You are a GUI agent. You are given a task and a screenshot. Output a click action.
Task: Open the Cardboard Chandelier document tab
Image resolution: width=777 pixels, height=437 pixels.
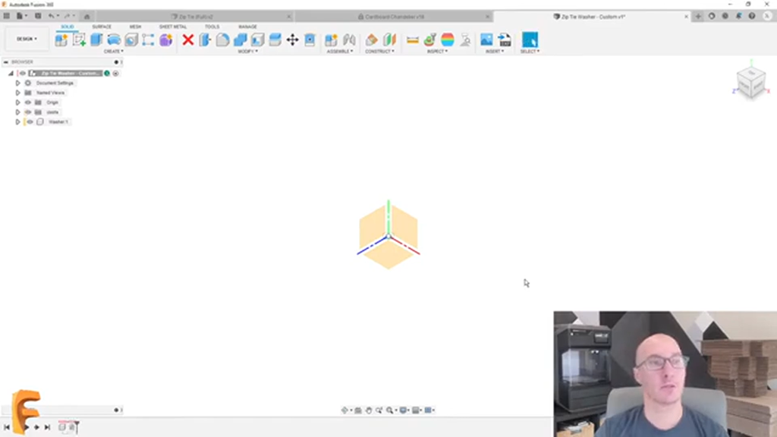click(394, 16)
